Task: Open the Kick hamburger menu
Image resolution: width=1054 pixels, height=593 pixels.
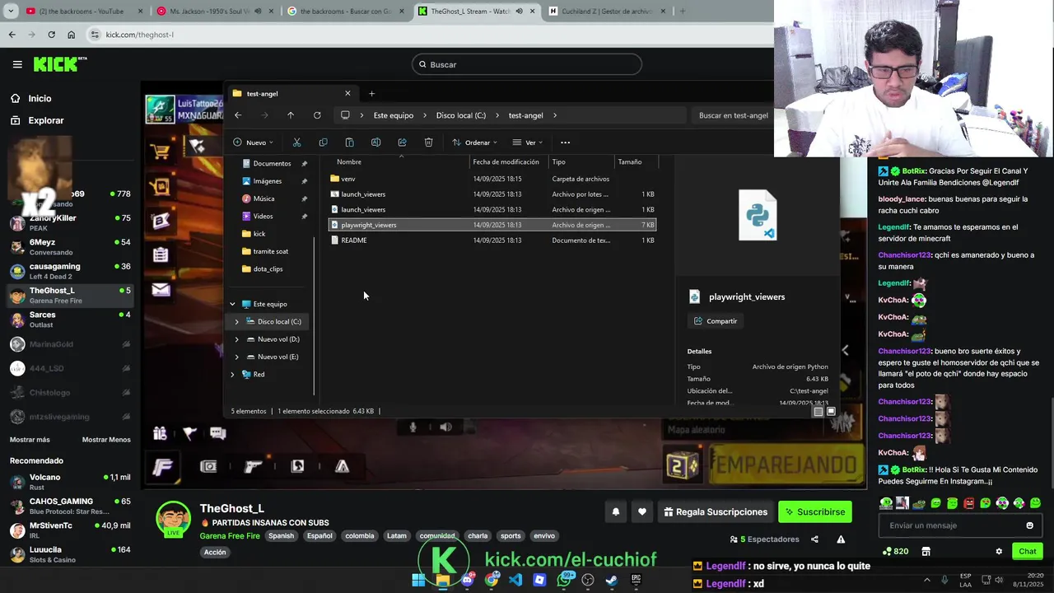Action: (17, 64)
